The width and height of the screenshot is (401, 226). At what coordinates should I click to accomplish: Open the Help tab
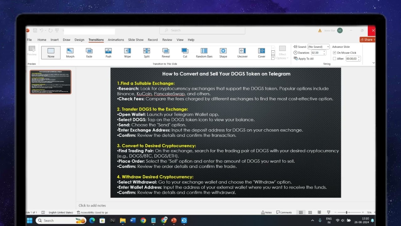[x=191, y=40]
